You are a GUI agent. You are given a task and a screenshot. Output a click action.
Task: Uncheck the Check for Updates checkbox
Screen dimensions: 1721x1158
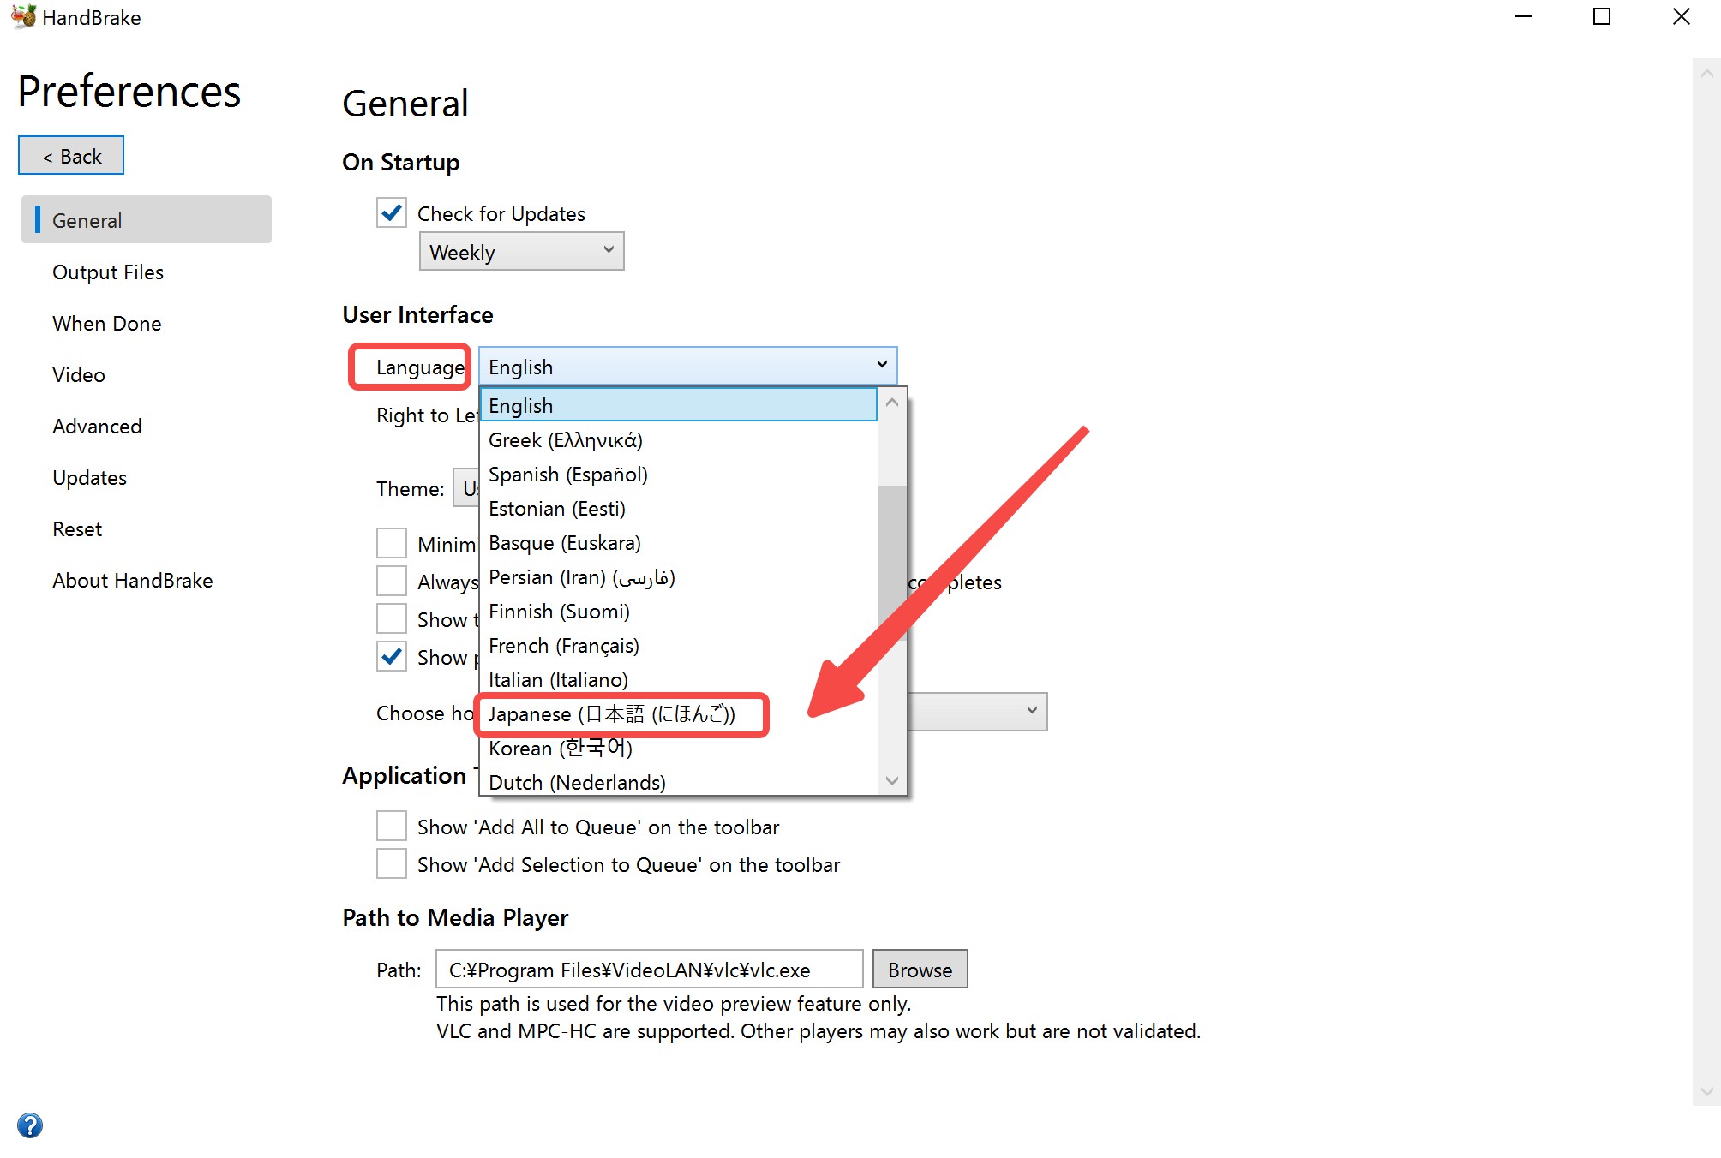pyautogui.click(x=392, y=212)
